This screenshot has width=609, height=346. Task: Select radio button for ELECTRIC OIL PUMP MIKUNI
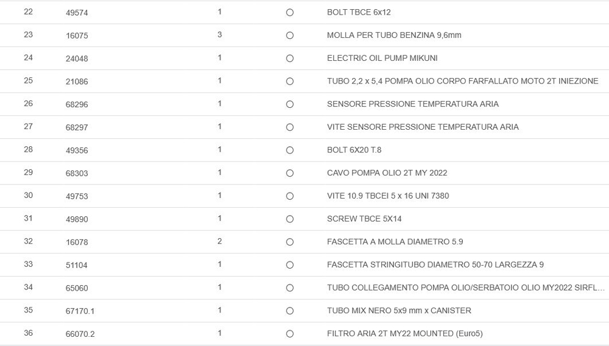[x=290, y=58]
